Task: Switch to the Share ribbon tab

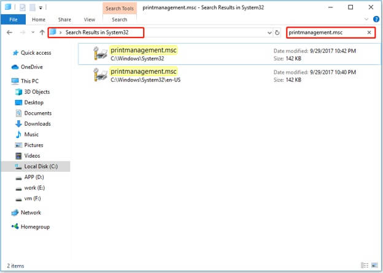Action: click(64, 20)
